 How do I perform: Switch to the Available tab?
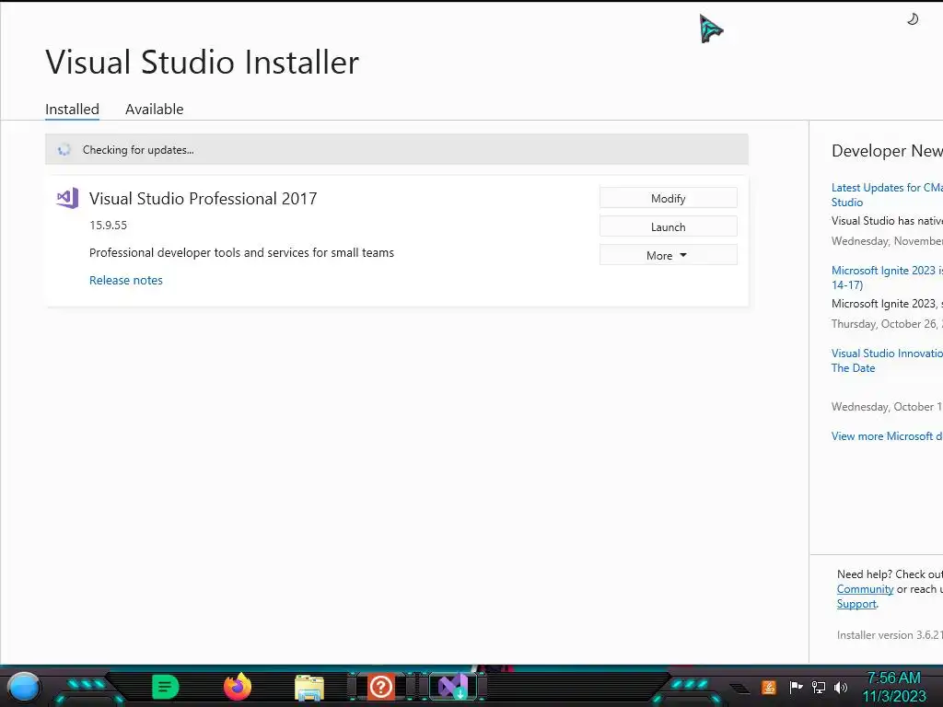pos(154,110)
